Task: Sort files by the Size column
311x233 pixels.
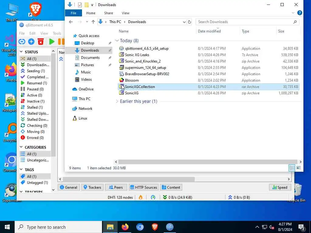Action: coord(281,31)
